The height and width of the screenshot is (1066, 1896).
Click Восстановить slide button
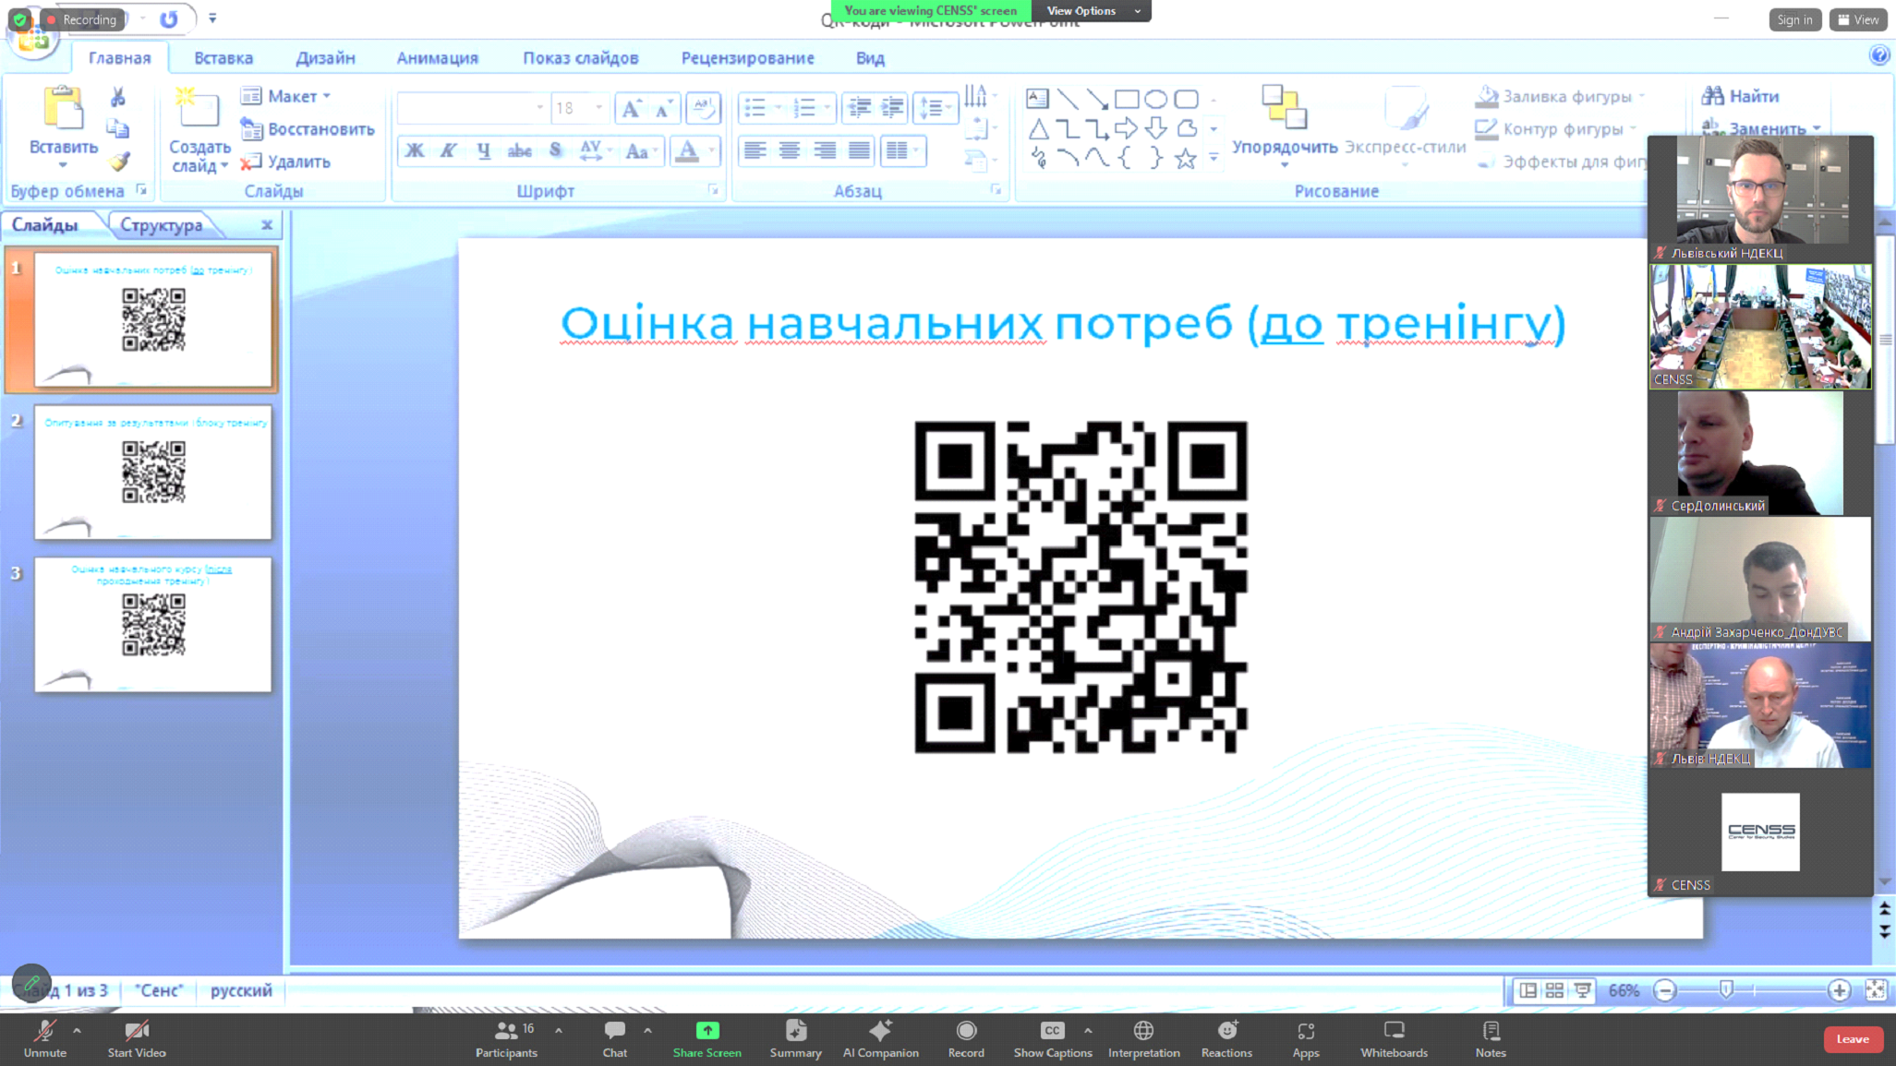pyautogui.click(x=308, y=129)
